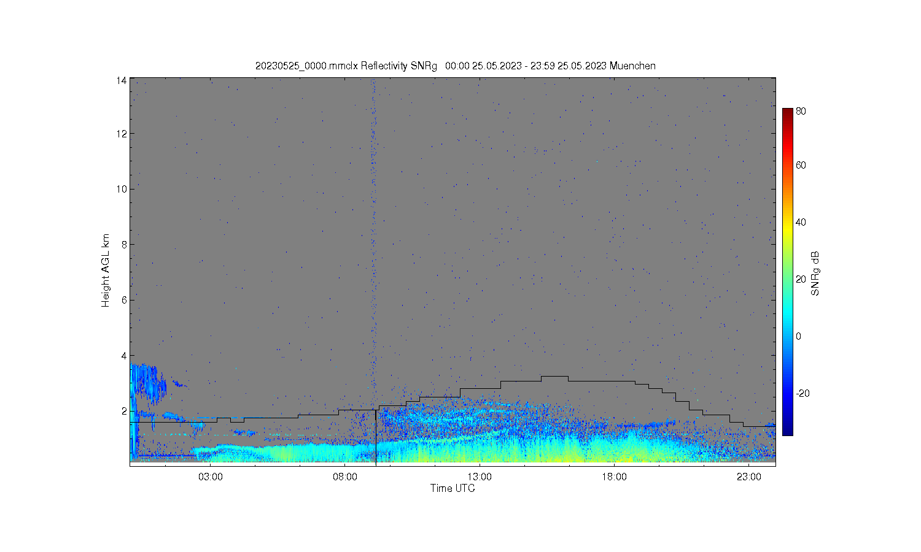The width and height of the screenshot is (921, 552).
Task: Click the 6 km height tick label
Action: (x=124, y=300)
